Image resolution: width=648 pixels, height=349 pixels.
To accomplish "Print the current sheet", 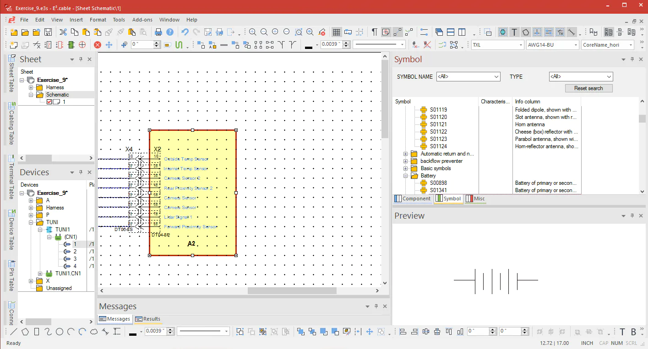I will click(158, 32).
